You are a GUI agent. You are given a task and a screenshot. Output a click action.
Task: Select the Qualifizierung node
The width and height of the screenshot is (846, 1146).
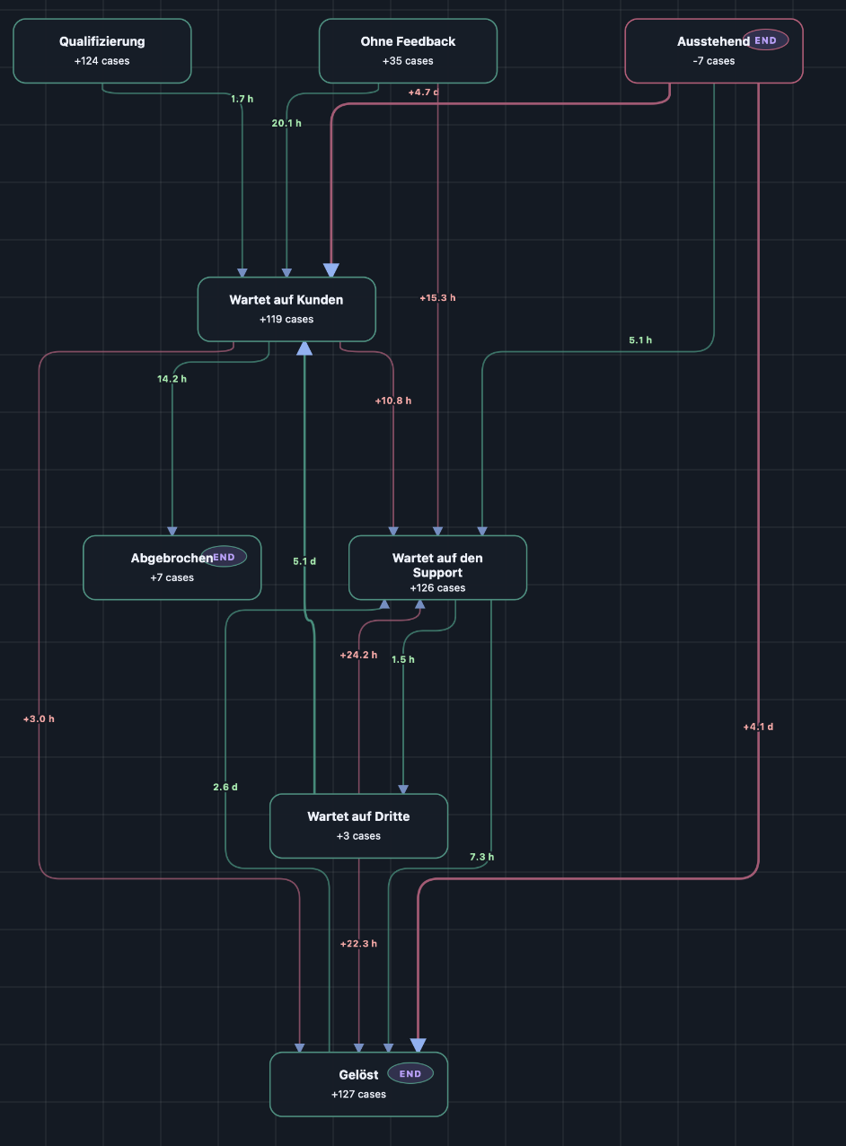click(x=102, y=51)
